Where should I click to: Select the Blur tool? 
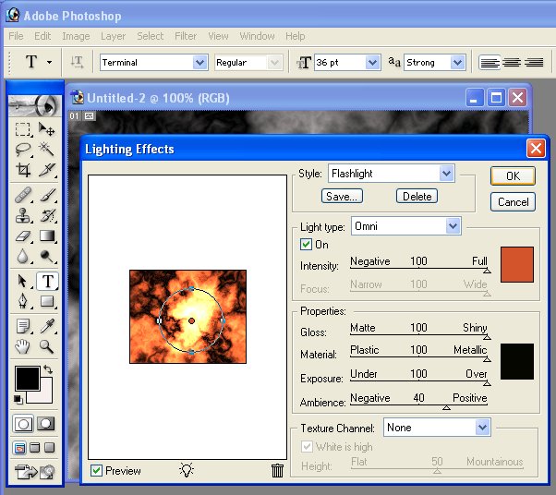pos(23,256)
